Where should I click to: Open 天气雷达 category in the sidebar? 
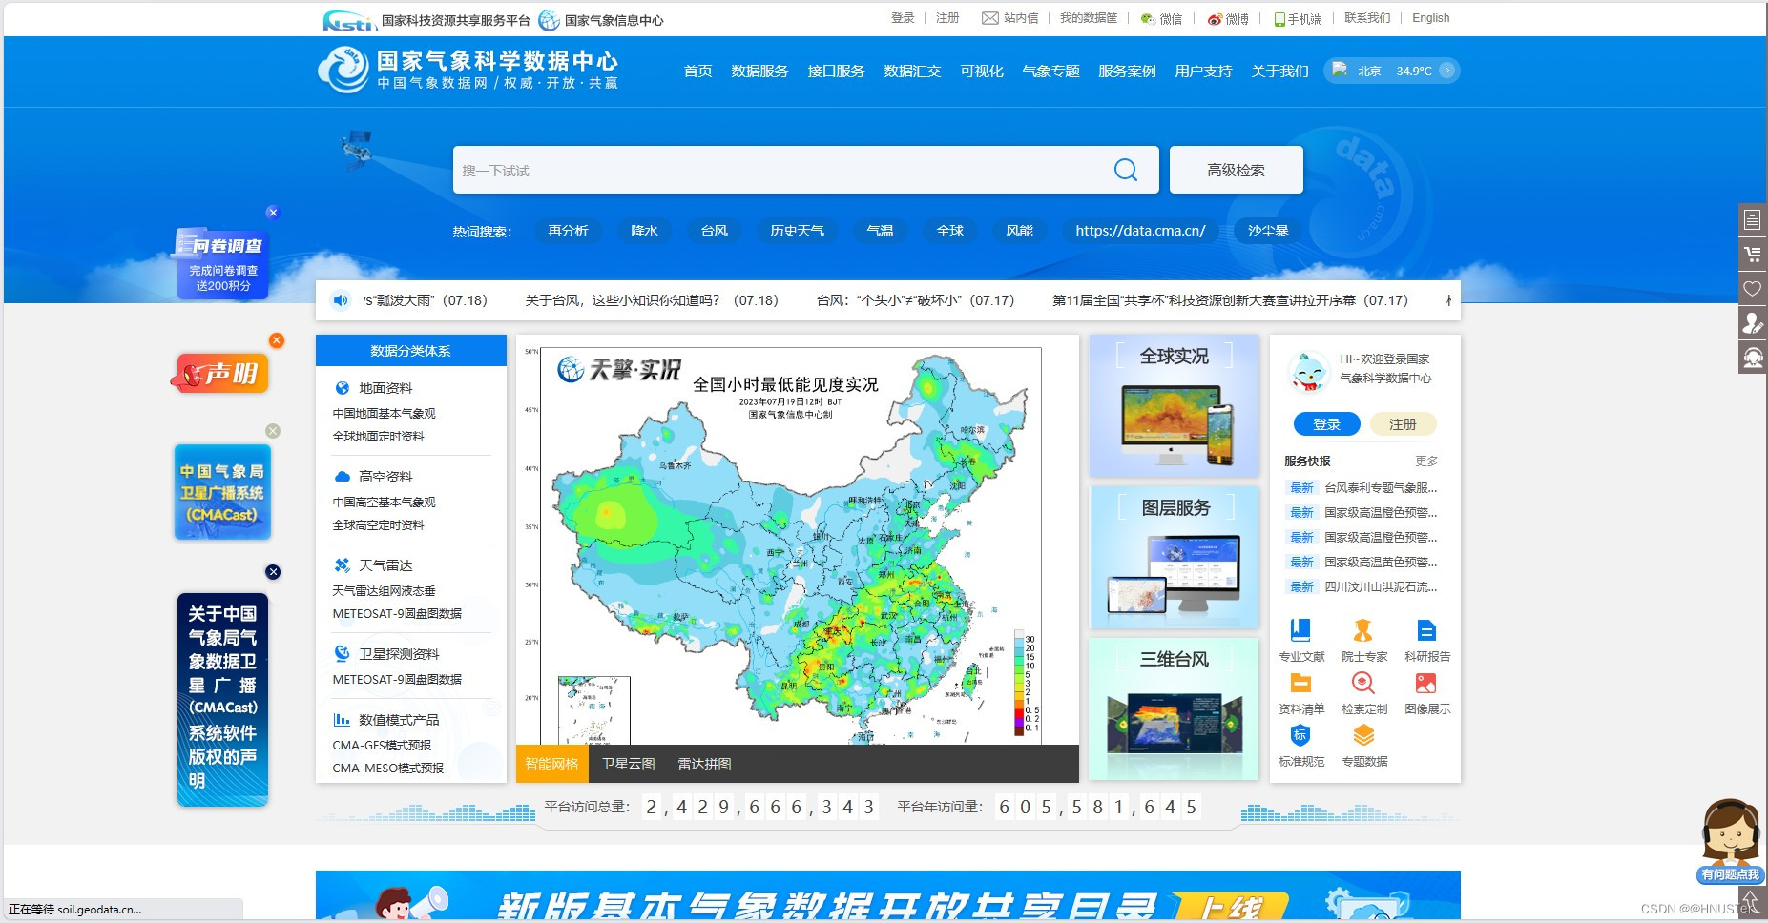[x=385, y=565]
